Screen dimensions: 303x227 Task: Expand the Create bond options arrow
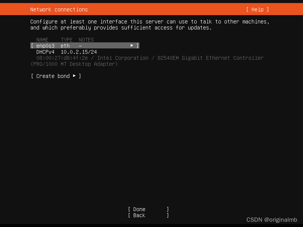coord(74,76)
